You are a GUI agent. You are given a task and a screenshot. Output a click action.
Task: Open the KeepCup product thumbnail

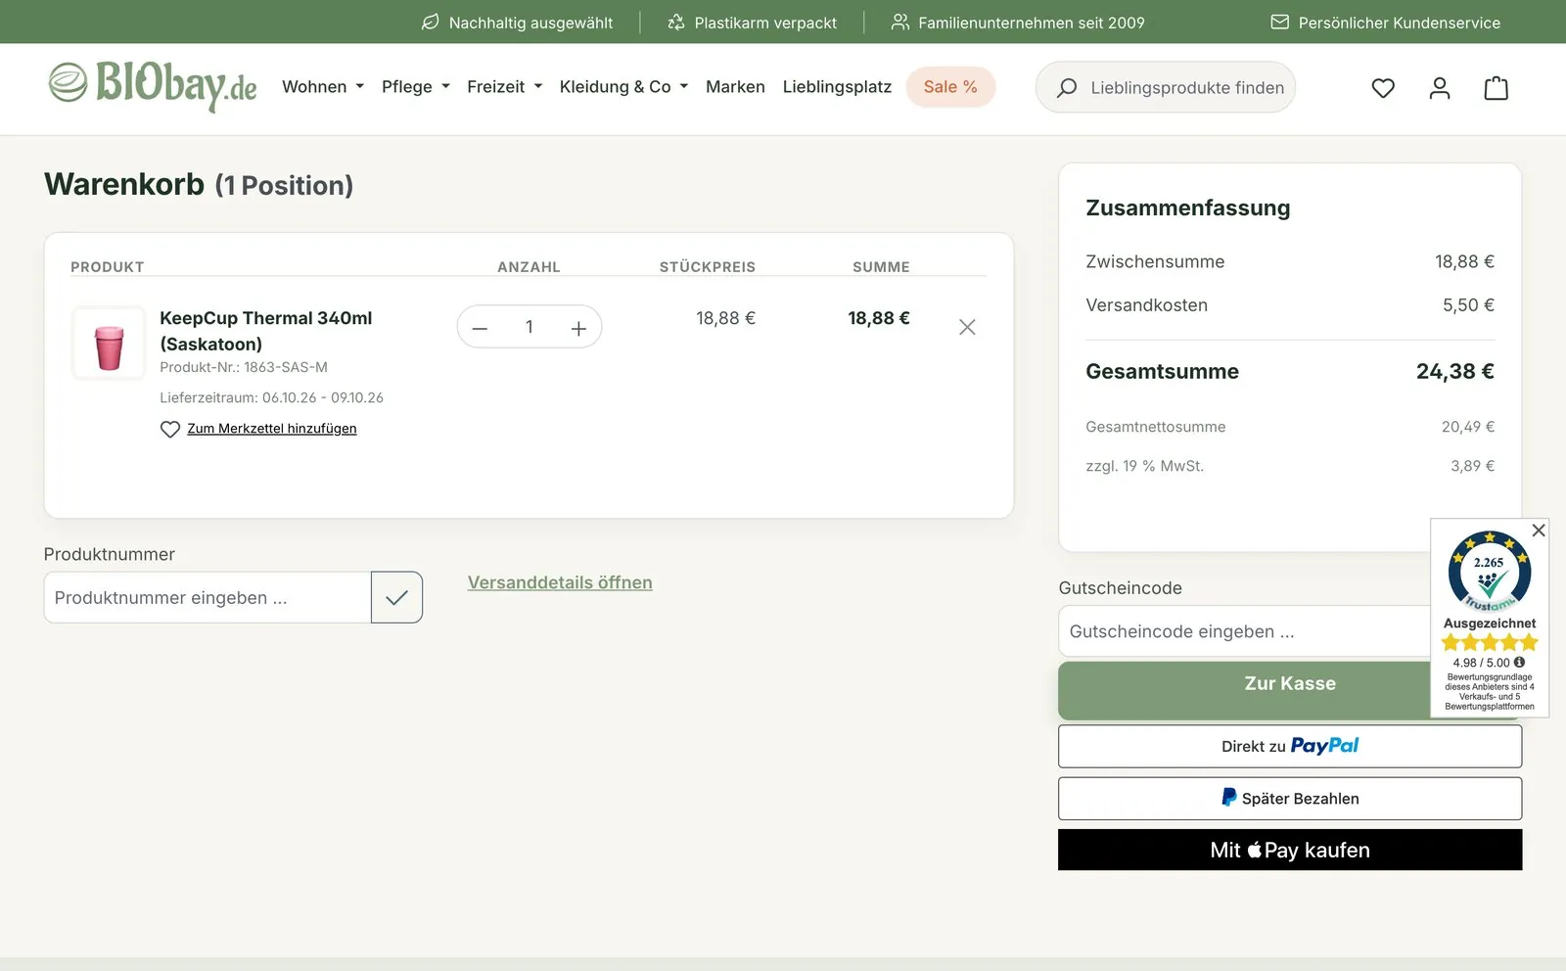tap(109, 344)
